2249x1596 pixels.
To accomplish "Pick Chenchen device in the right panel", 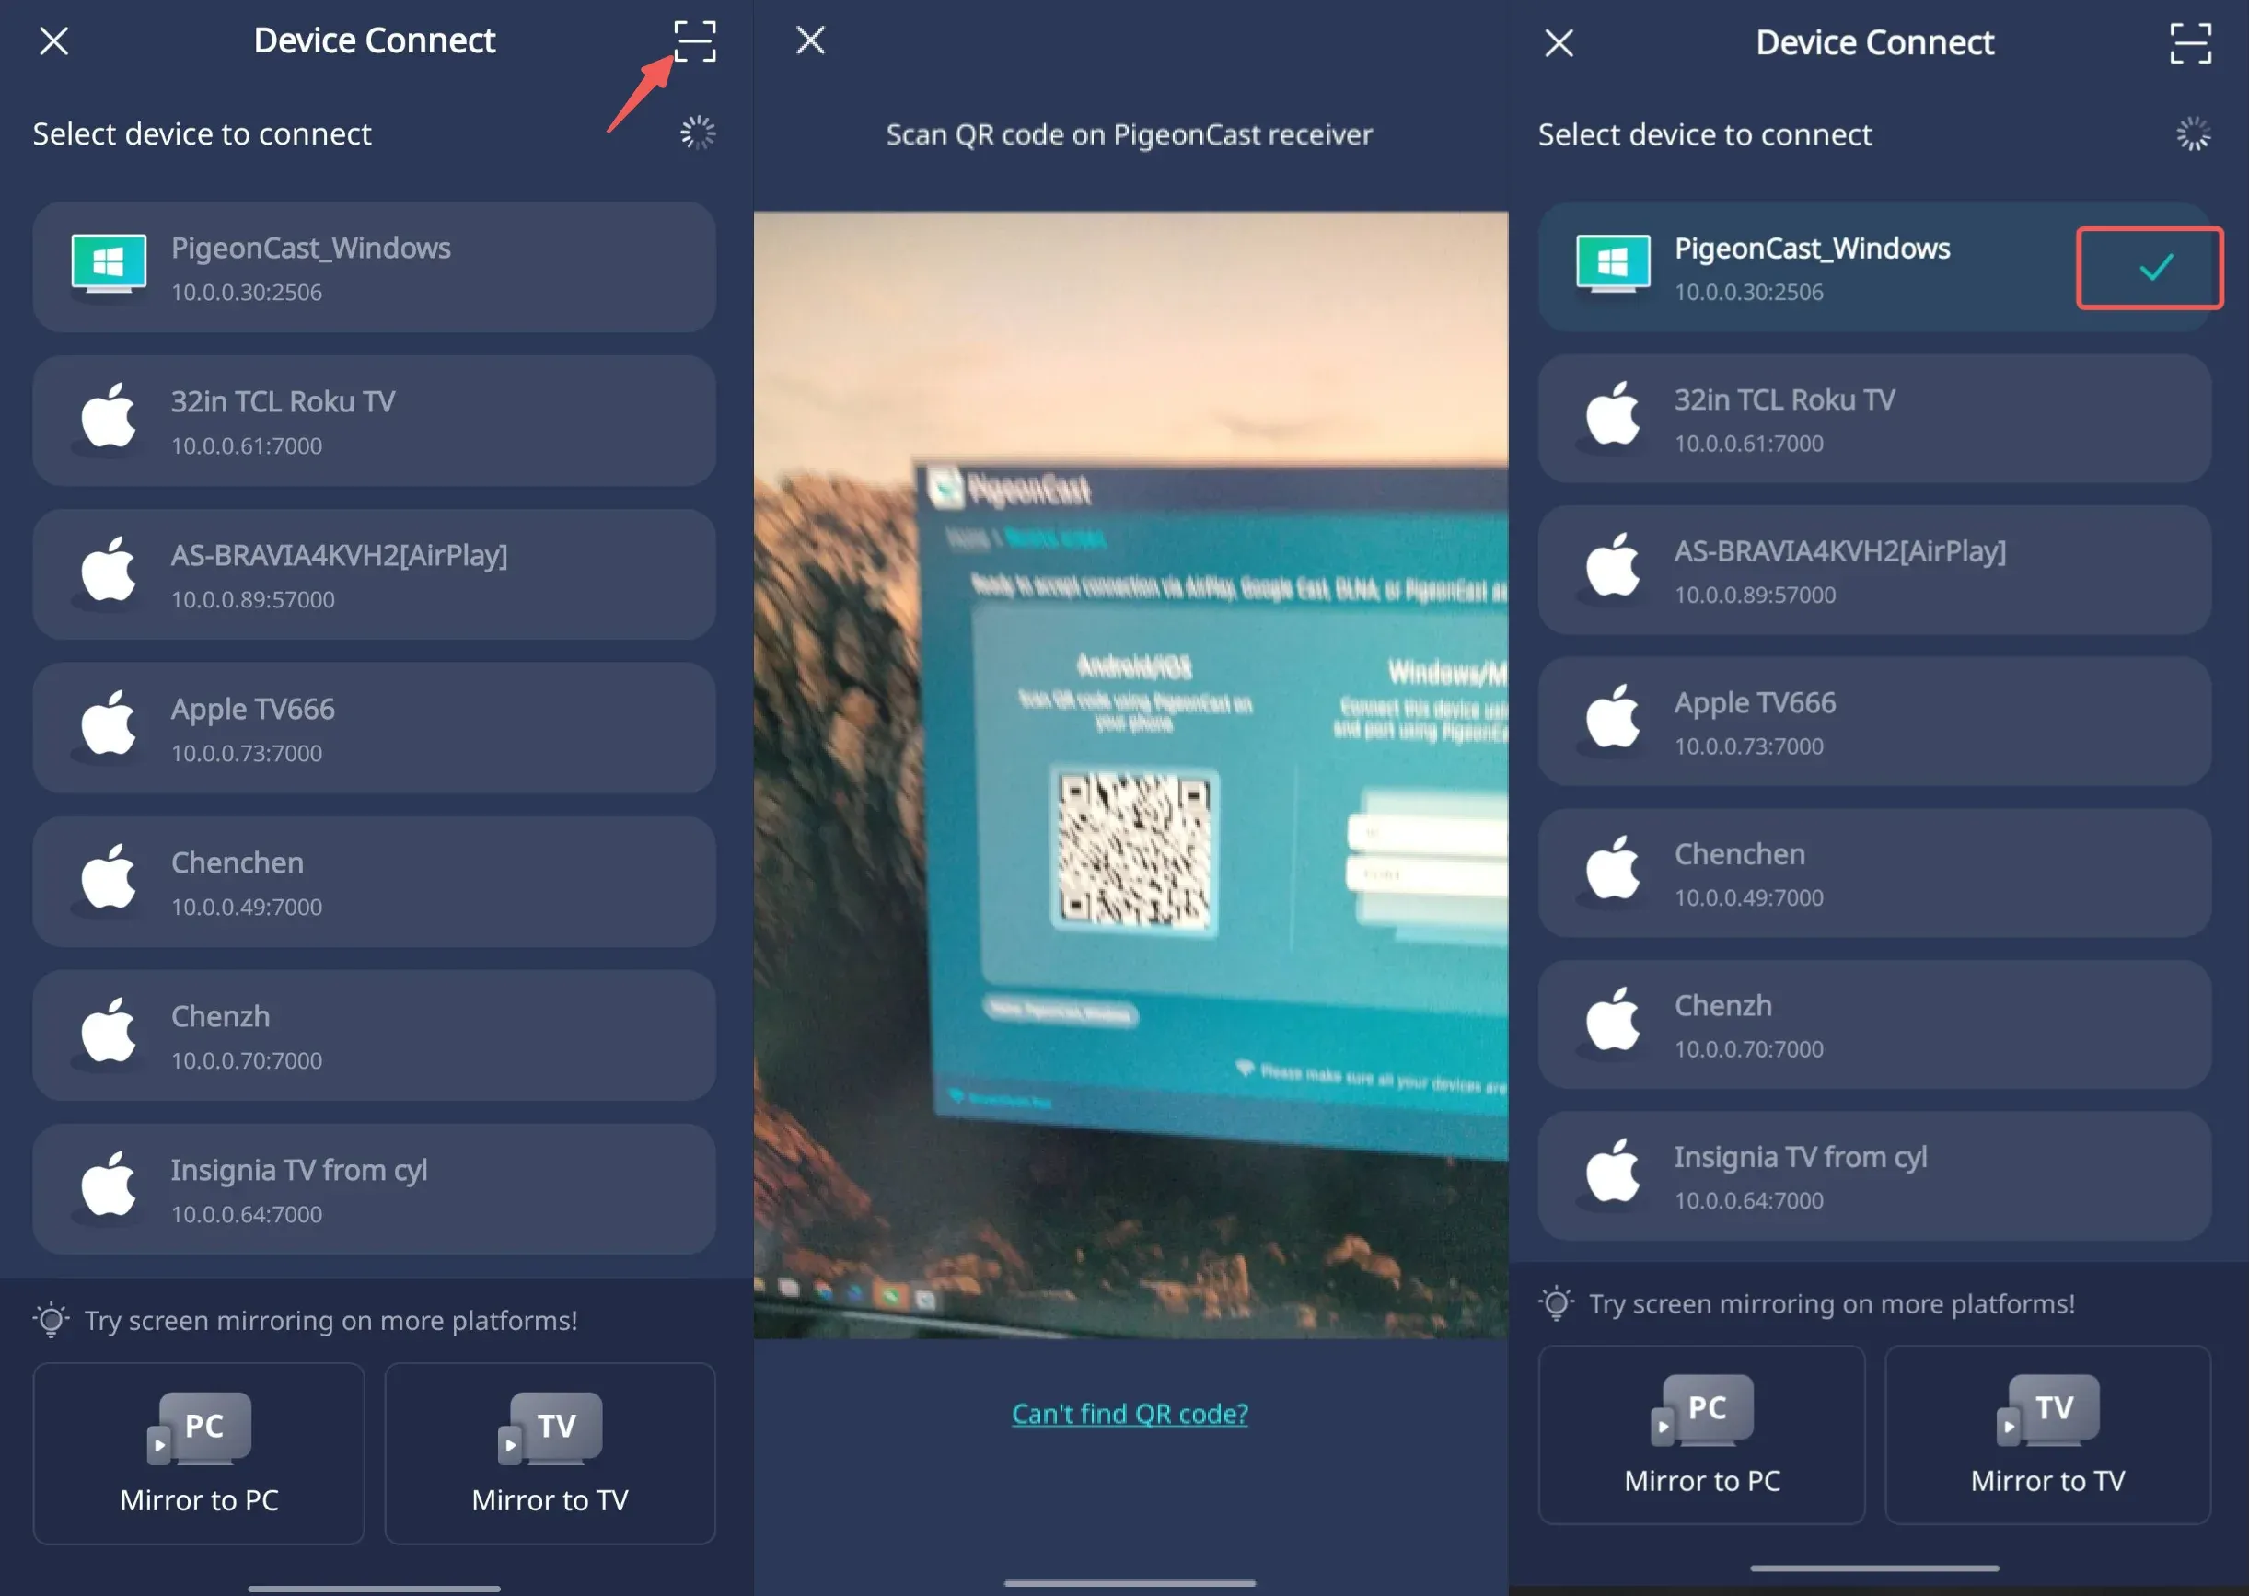I will coord(1874,873).
